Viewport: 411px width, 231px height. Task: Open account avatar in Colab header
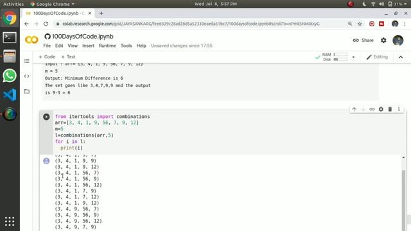(x=398, y=40)
